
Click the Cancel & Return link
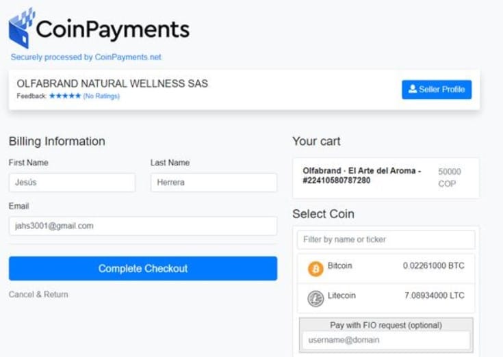pyautogui.click(x=38, y=295)
